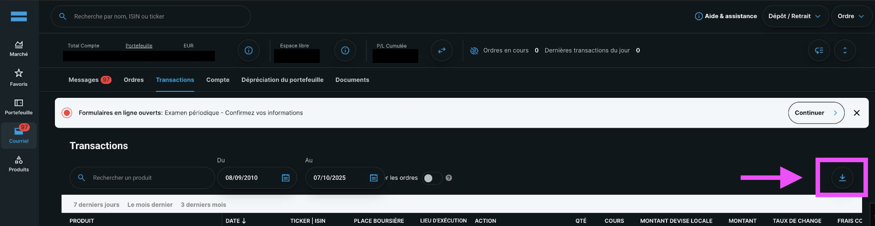
Task: Open Favoris star in sidebar
Action: click(x=19, y=77)
